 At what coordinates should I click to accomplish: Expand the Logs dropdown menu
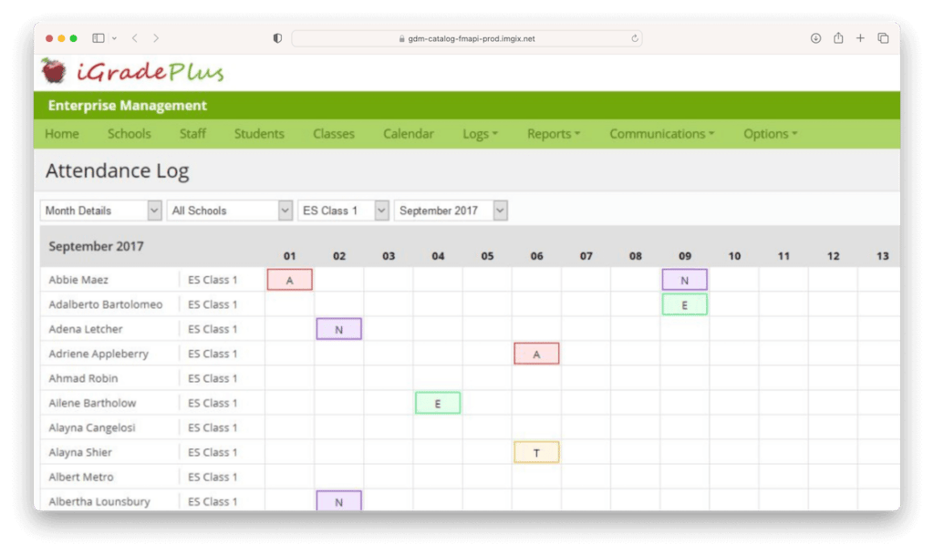coord(480,134)
